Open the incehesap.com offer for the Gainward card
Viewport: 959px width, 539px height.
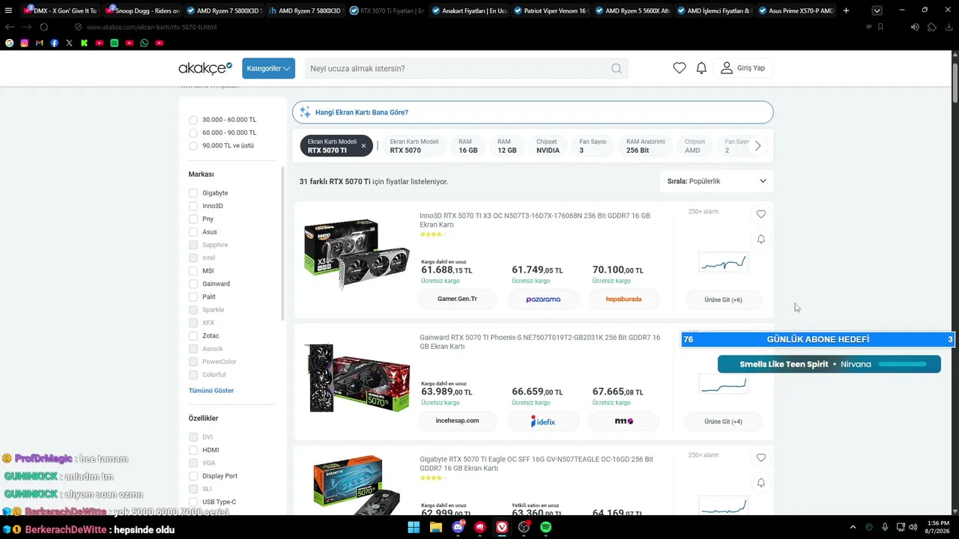pos(457,421)
